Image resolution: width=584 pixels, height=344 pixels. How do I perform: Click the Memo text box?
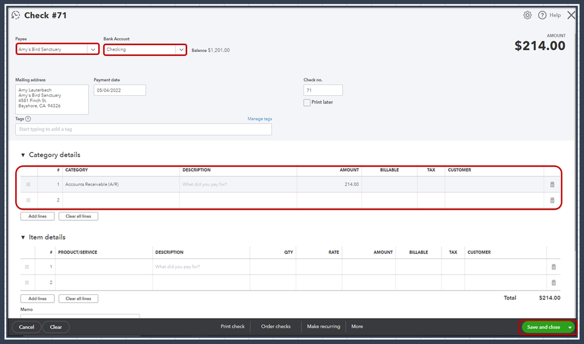[80, 316]
